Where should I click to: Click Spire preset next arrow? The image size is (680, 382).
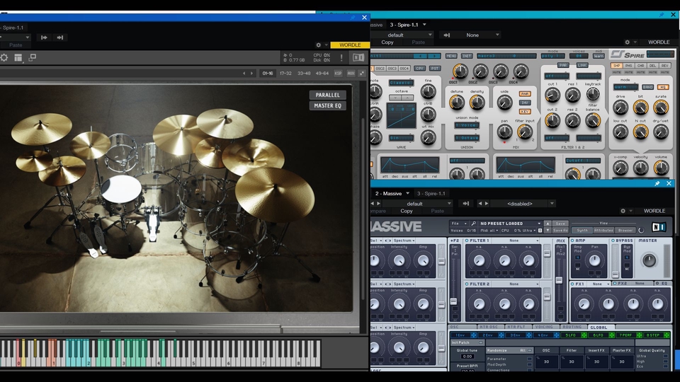434,56
